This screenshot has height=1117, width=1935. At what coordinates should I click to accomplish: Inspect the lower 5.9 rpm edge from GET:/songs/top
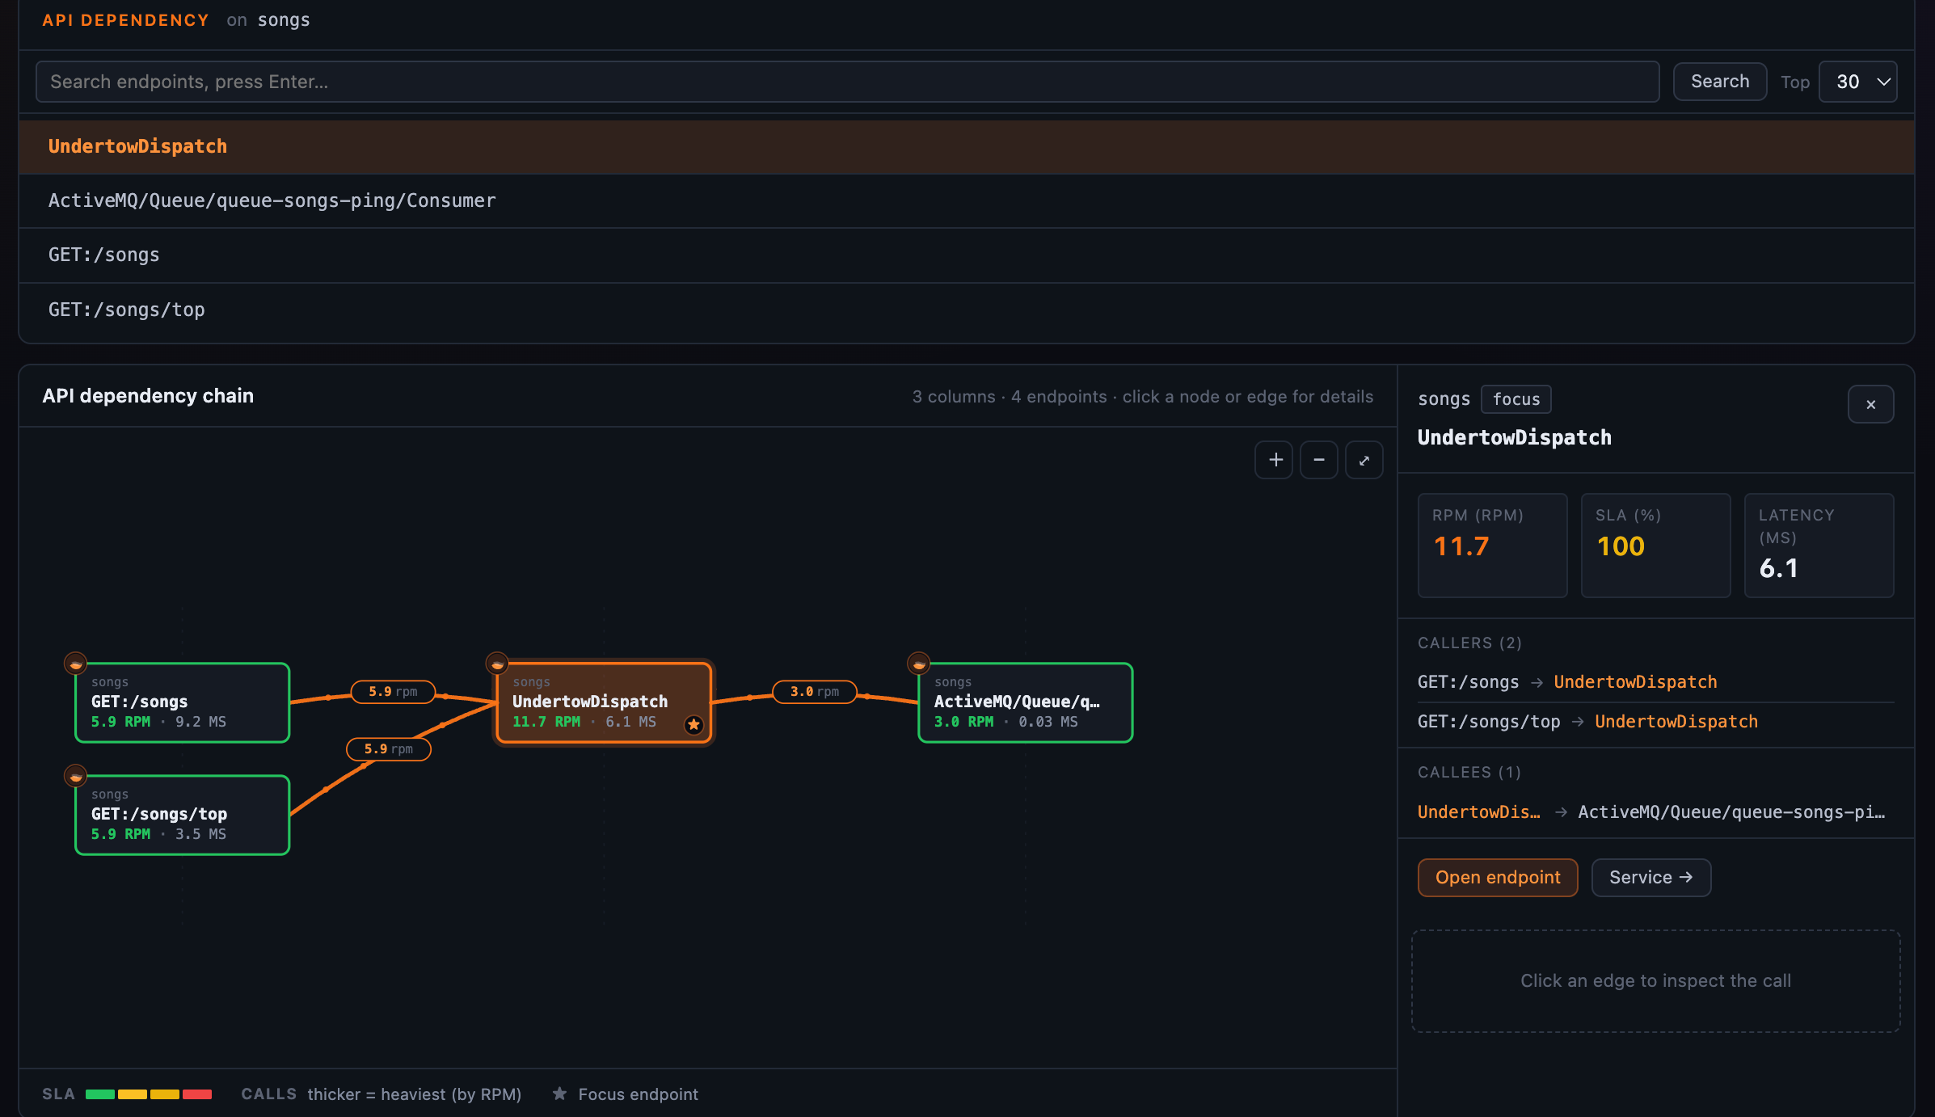pyautogui.click(x=389, y=749)
